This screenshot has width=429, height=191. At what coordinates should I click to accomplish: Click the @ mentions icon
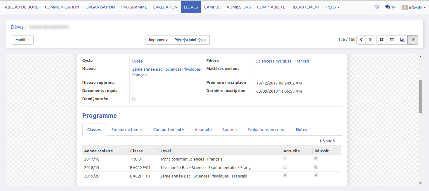pos(377,7)
